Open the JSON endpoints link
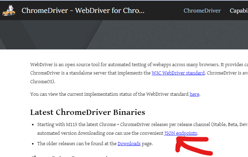248x157 pixels. coord(181,133)
